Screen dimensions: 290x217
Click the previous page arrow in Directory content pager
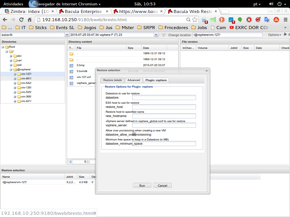click(x=70, y=162)
